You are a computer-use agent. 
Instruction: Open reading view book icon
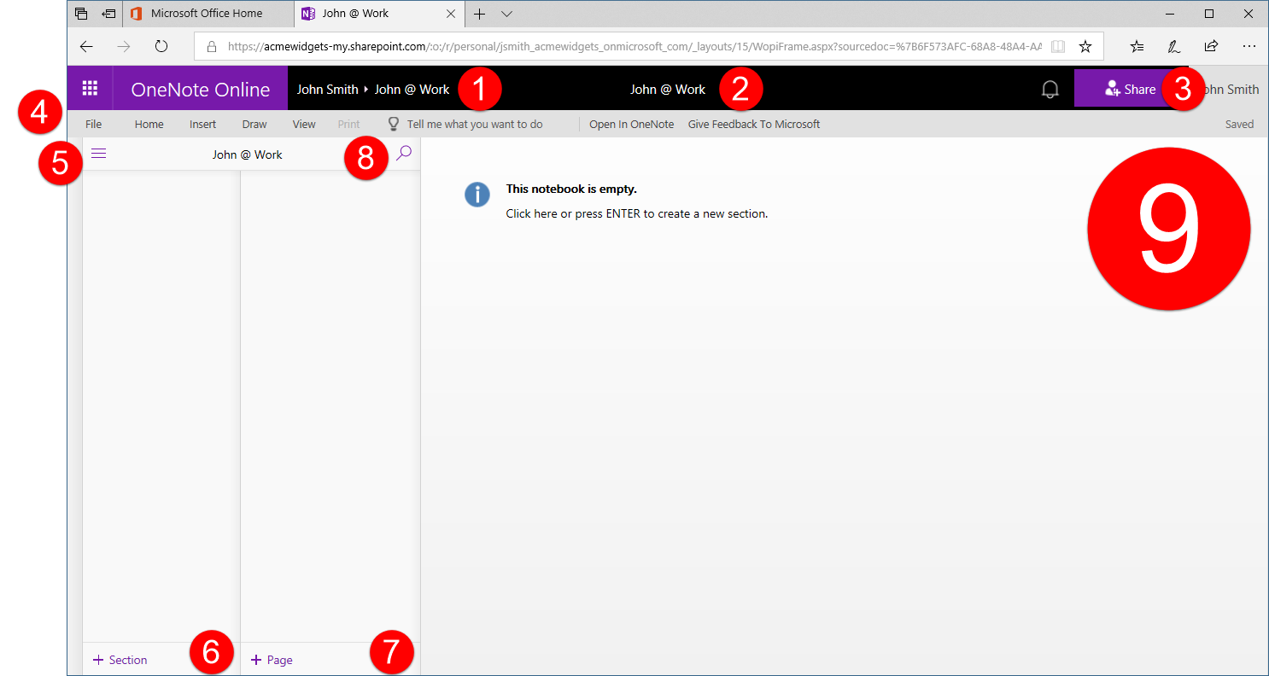pos(1058,46)
